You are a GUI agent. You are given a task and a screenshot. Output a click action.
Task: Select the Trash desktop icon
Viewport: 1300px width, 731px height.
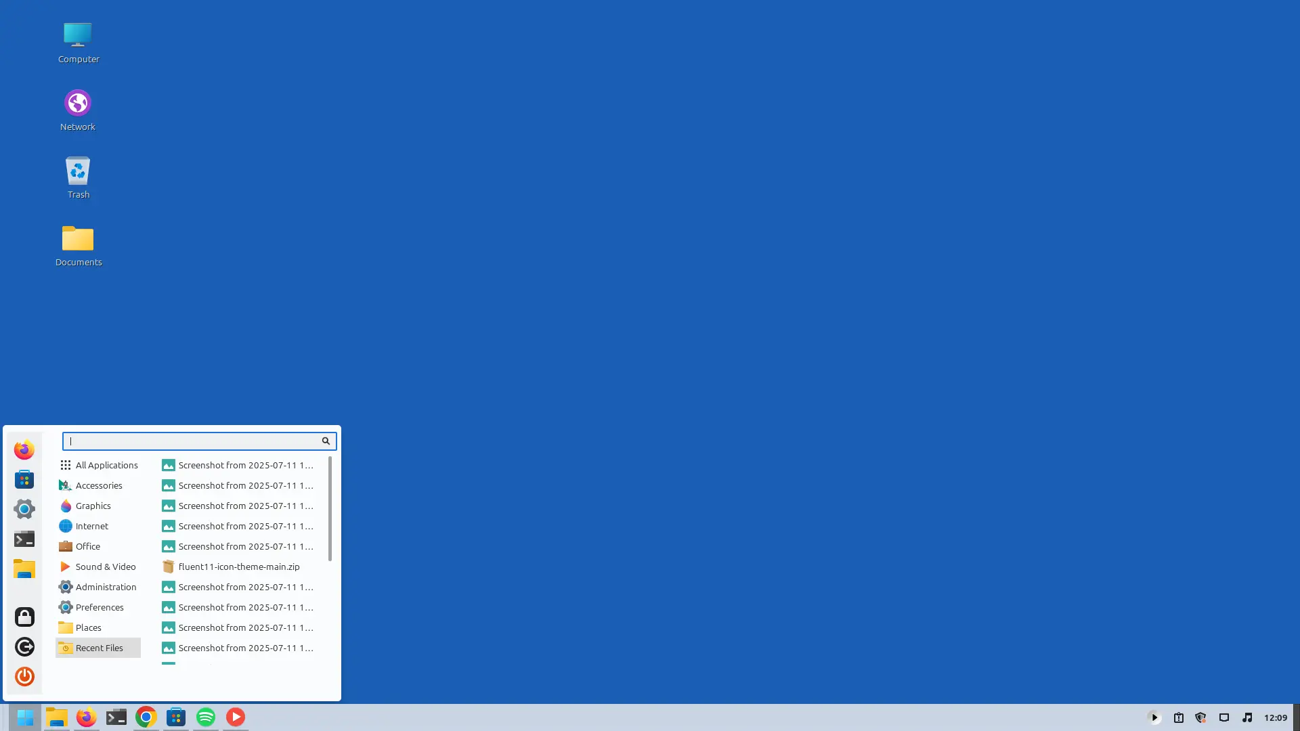[78, 179]
